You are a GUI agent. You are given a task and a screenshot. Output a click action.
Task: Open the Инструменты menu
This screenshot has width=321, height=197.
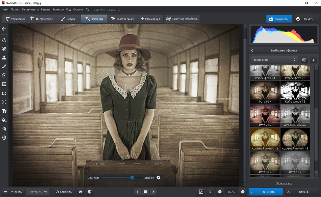point(30,9)
